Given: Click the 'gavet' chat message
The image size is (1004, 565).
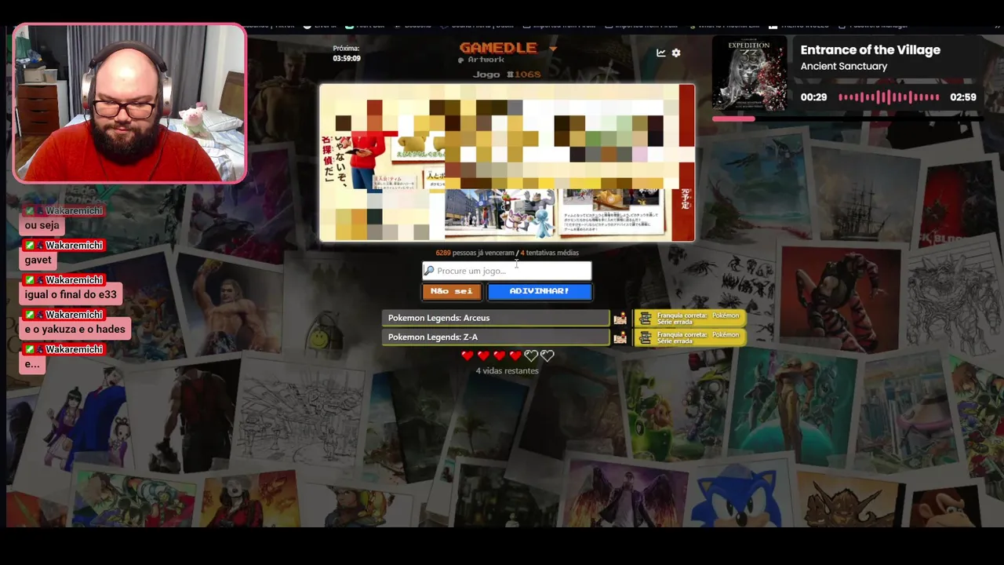Looking at the screenshot, I should 38,260.
